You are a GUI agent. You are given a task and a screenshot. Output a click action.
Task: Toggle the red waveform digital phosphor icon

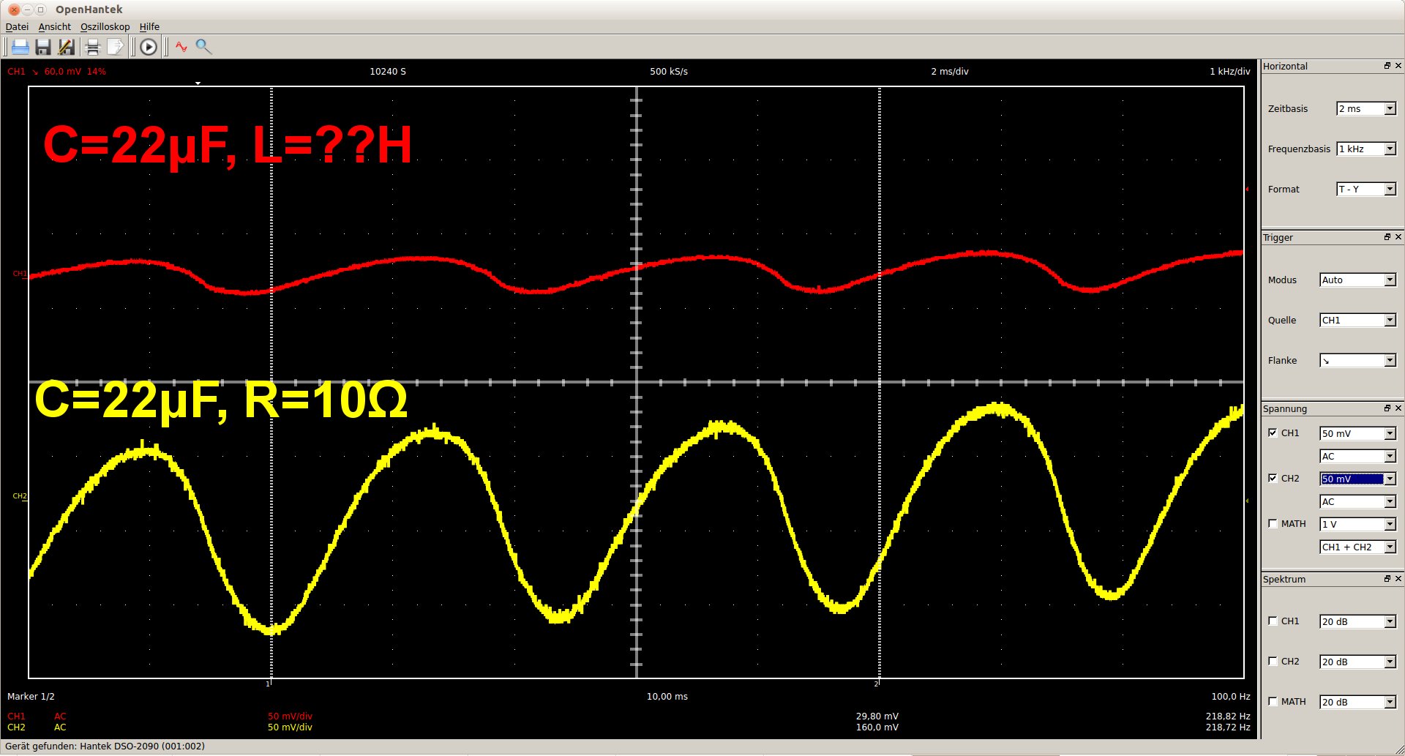(181, 47)
